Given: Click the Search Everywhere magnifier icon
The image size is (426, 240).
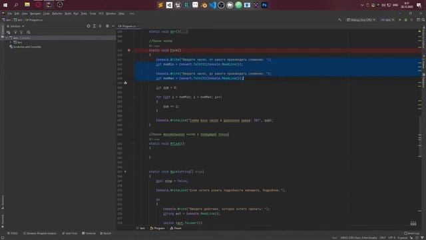Looking at the screenshot, I should (423, 20).
